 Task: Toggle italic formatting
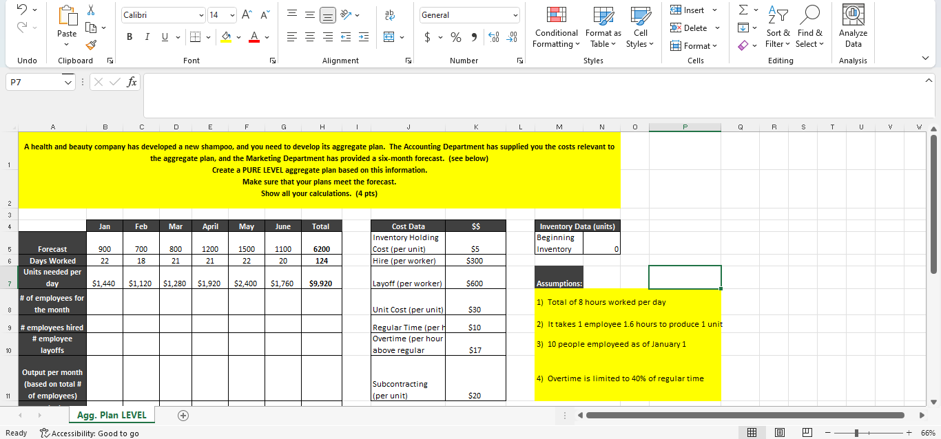point(147,36)
